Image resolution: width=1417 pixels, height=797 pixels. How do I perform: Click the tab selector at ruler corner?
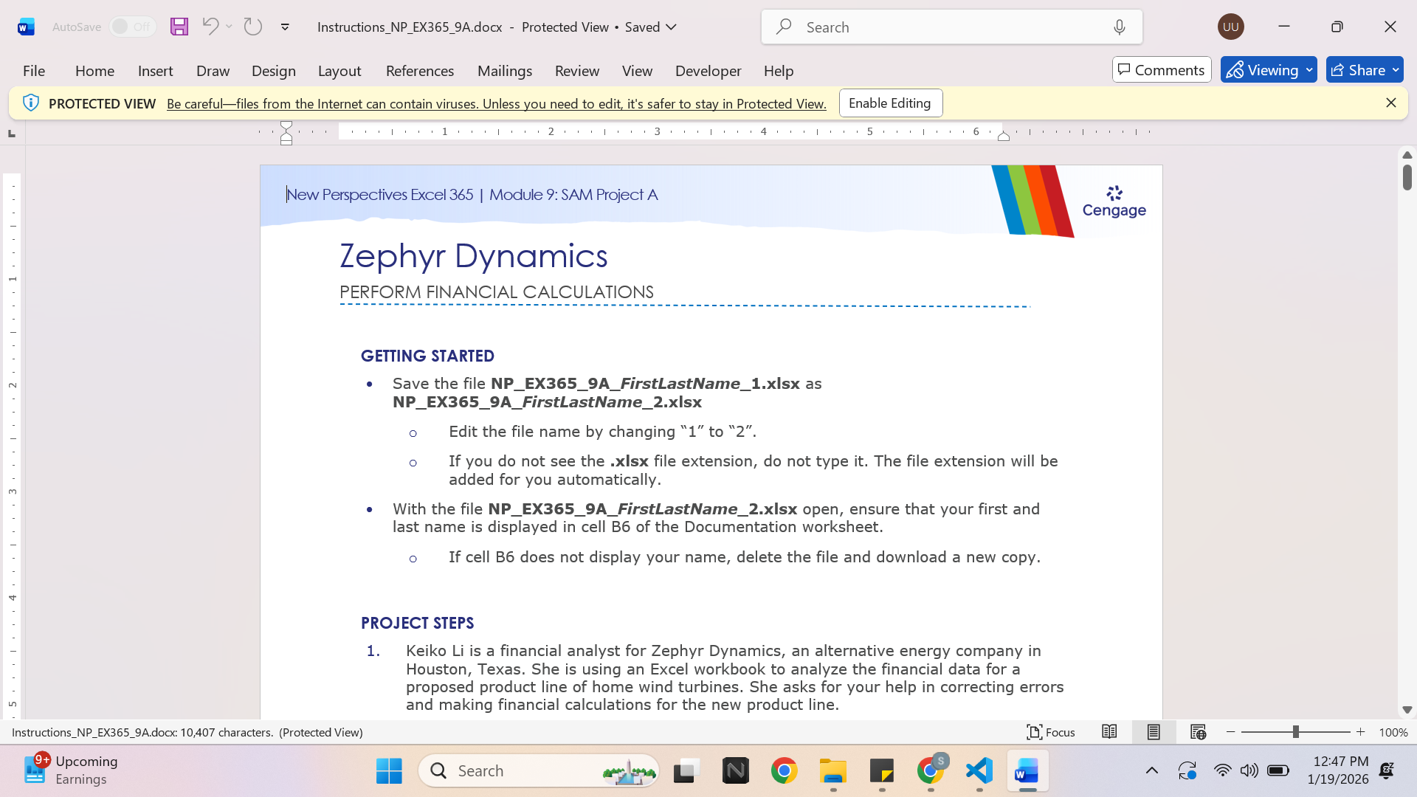[x=12, y=134]
